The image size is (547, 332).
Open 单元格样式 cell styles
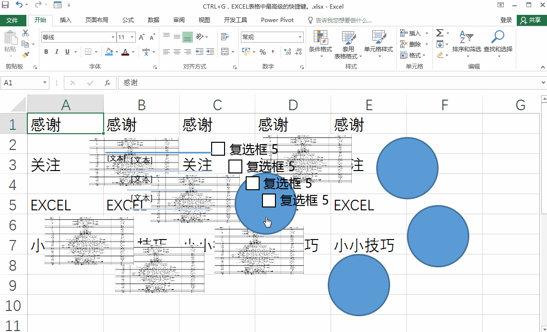(379, 44)
